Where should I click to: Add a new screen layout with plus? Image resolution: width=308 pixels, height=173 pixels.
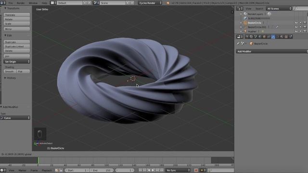click(x=85, y=3)
